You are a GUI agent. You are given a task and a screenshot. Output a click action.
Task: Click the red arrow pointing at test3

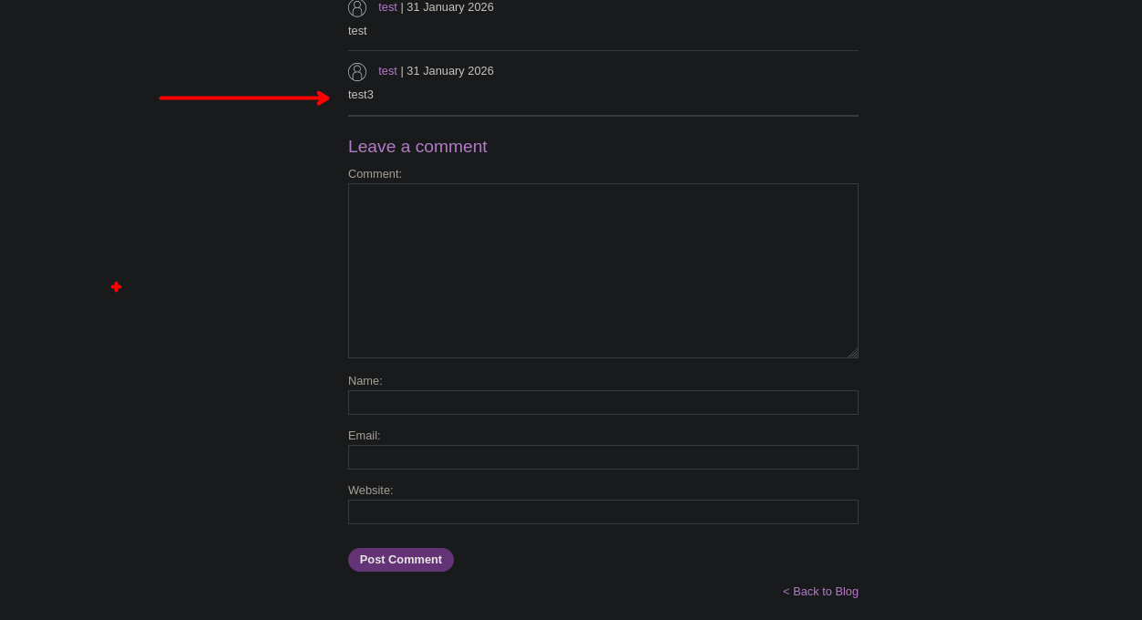tap(244, 98)
